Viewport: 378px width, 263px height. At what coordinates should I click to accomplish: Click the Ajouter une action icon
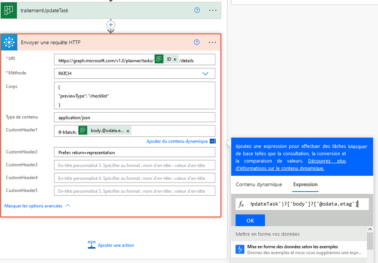(x=91, y=245)
